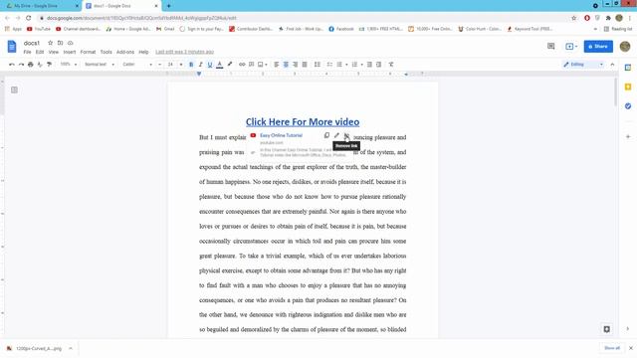Open the View menu
The image size is (637, 358).
tap(53, 52)
